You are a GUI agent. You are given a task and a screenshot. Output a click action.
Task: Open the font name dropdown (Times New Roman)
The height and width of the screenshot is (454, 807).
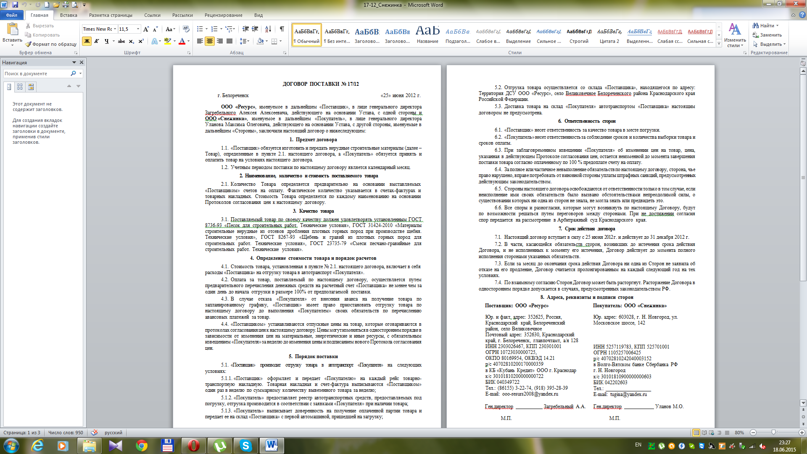(115, 29)
